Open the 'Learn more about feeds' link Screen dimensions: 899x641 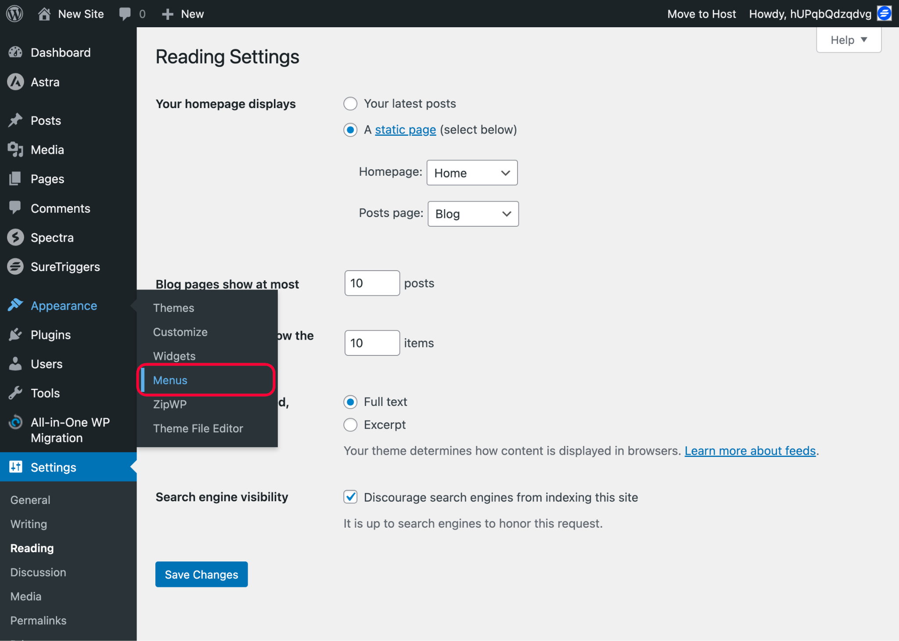click(750, 451)
